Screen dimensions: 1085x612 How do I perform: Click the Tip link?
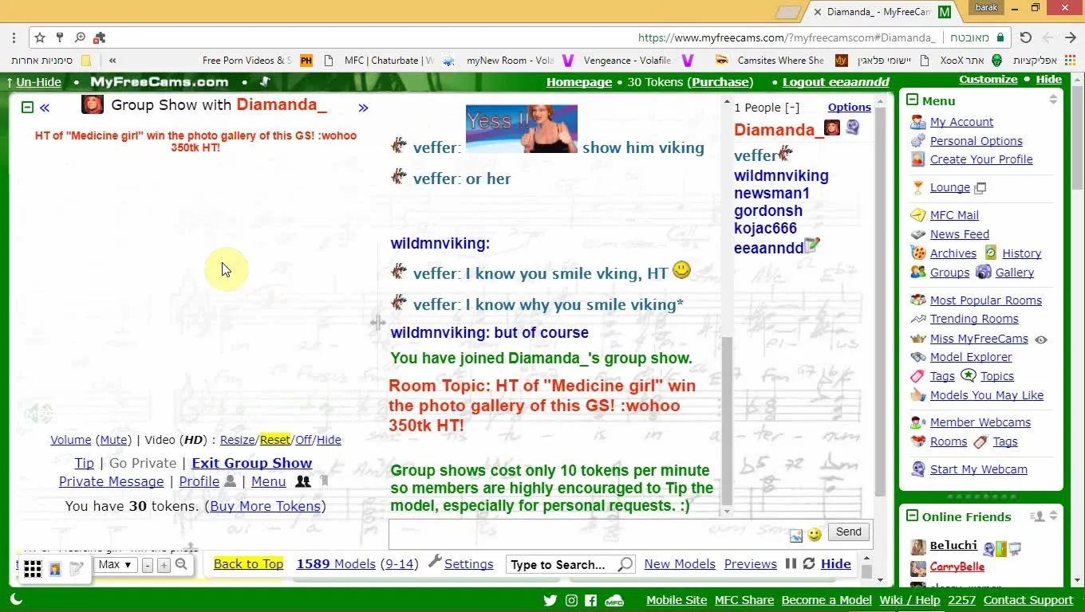point(84,463)
